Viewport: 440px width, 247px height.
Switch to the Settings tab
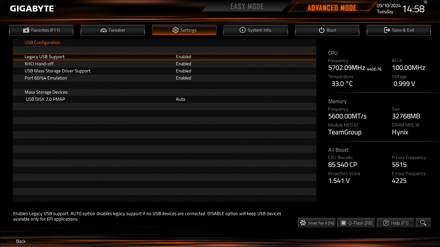pos(184,30)
